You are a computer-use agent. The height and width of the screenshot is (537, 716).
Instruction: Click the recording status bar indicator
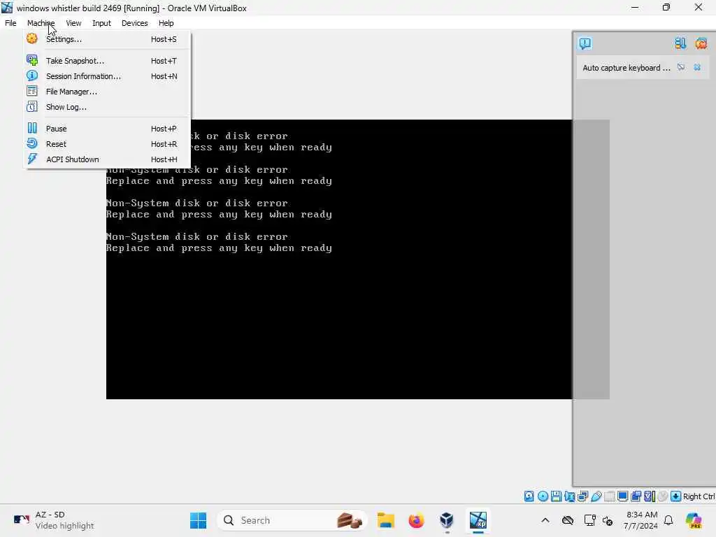636,496
